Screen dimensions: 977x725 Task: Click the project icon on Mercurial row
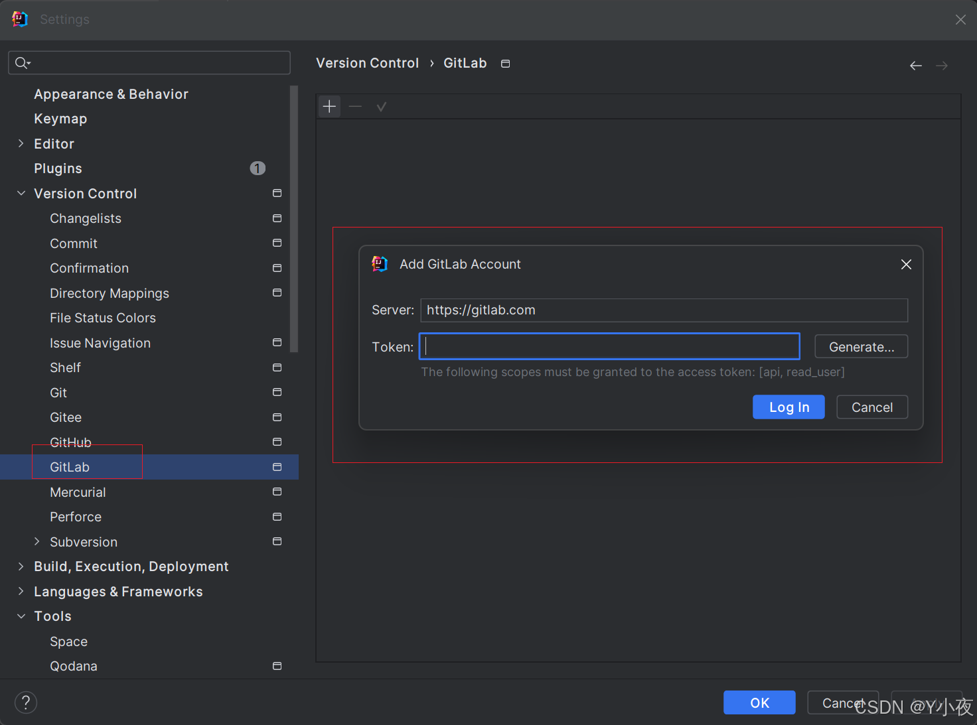click(x=277, y=492)
